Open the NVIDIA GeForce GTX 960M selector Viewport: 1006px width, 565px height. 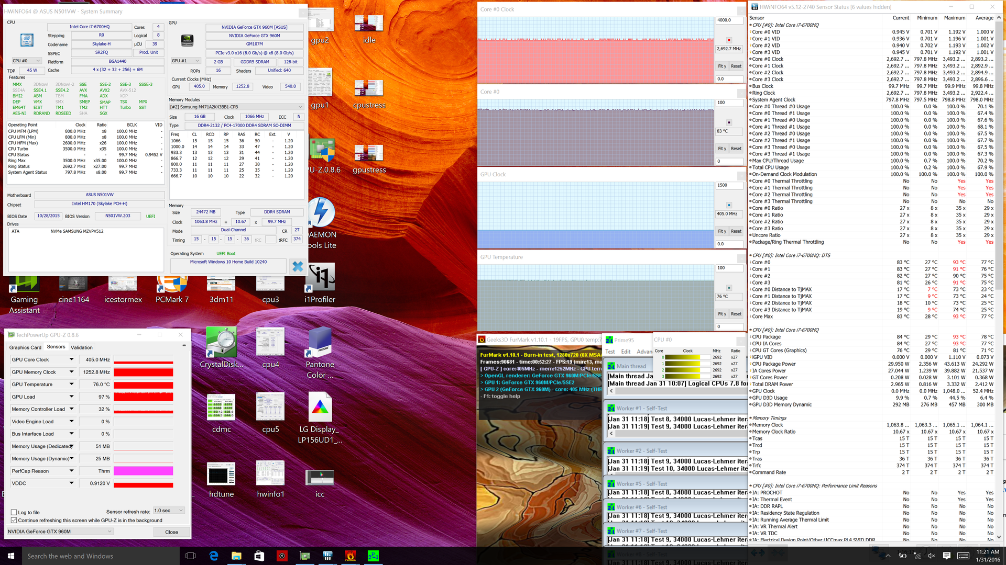pyautogui.click(x=59, y=532)
